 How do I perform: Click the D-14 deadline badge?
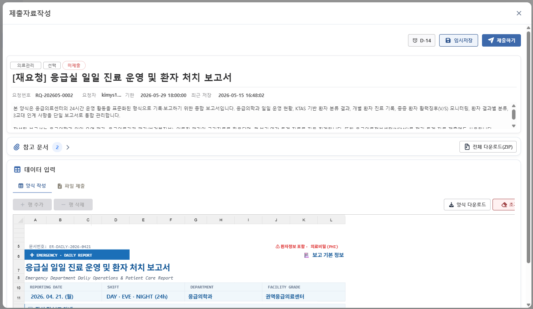pyautogui.click(x=422, y=40)
